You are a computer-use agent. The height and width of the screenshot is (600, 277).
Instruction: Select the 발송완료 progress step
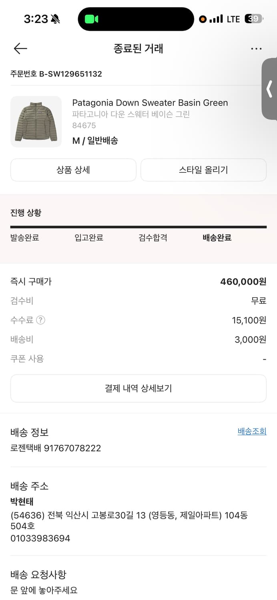[24, 237]
